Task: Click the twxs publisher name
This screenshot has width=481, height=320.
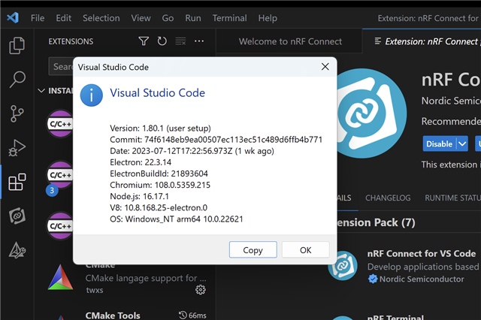Action: tap(95, 290)
